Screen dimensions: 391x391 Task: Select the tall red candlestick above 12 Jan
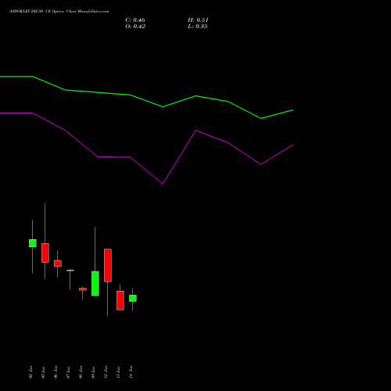108,265
